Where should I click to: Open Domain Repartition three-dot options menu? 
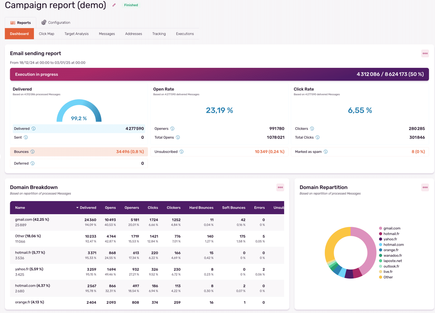tap(425, 188)
